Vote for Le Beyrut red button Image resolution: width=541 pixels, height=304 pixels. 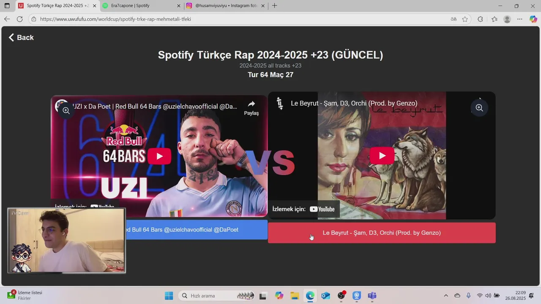coord(382,233)
